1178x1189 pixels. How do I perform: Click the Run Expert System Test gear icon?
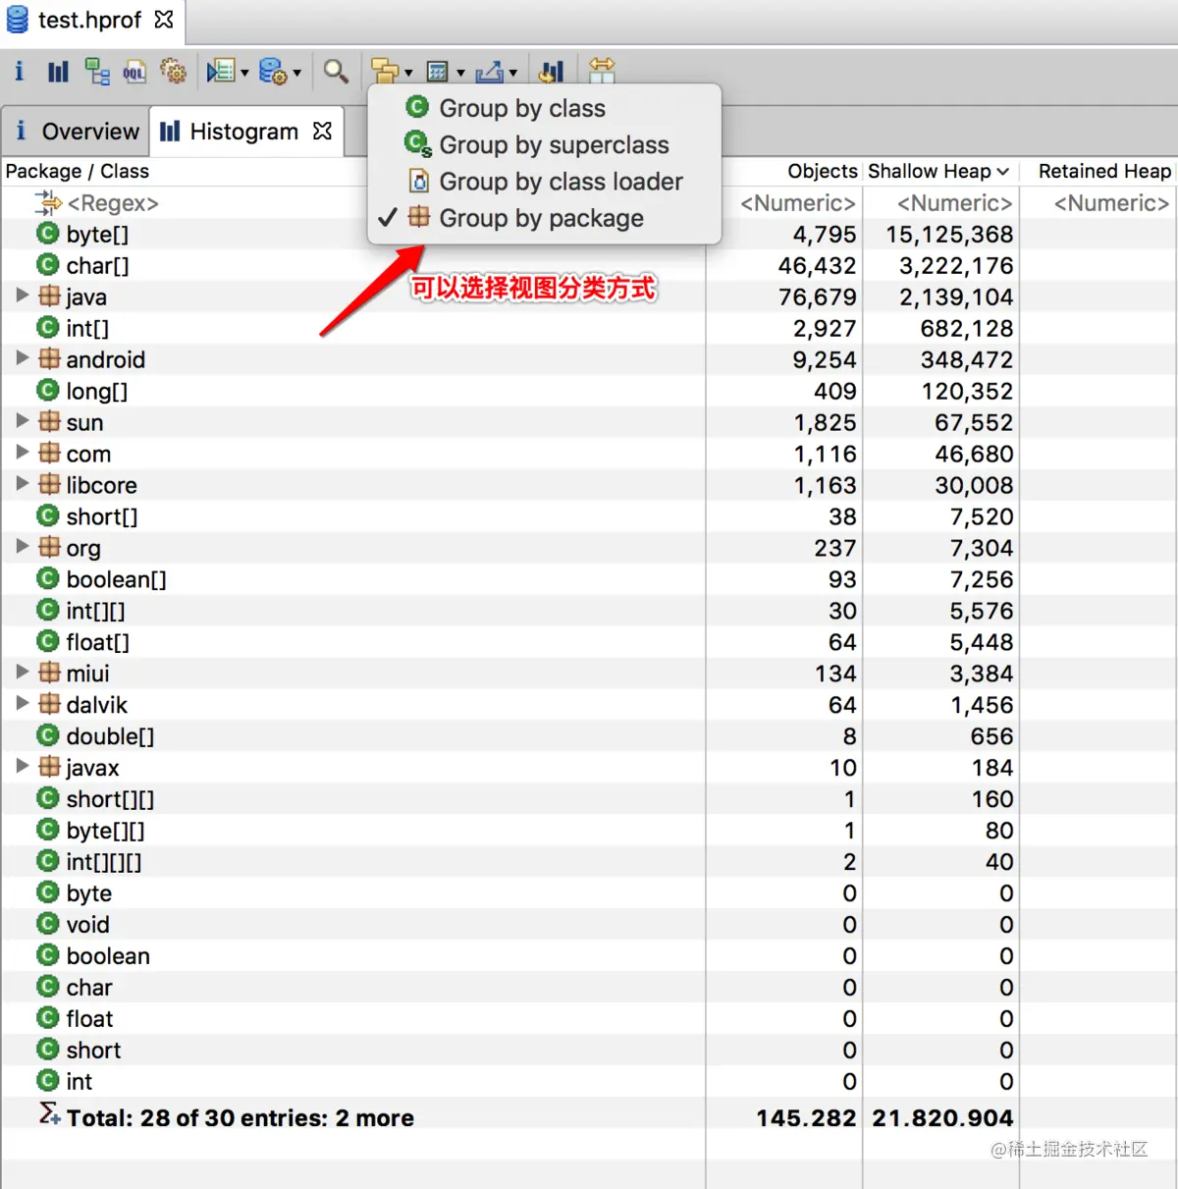click(174, 71)
